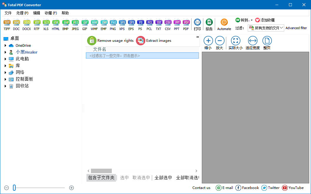Click the Remove usage rights icon
This screenshot has height=194, width=311.
pos(92,40)
